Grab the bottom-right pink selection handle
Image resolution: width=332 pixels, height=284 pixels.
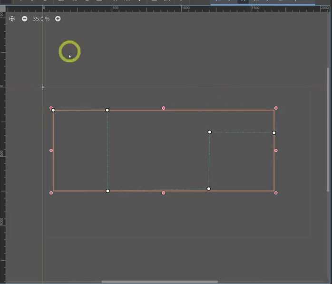point(276,193)
